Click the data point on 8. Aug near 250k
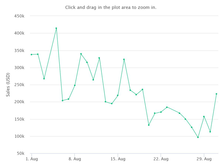The image size is (222, 167). [75, 85]
